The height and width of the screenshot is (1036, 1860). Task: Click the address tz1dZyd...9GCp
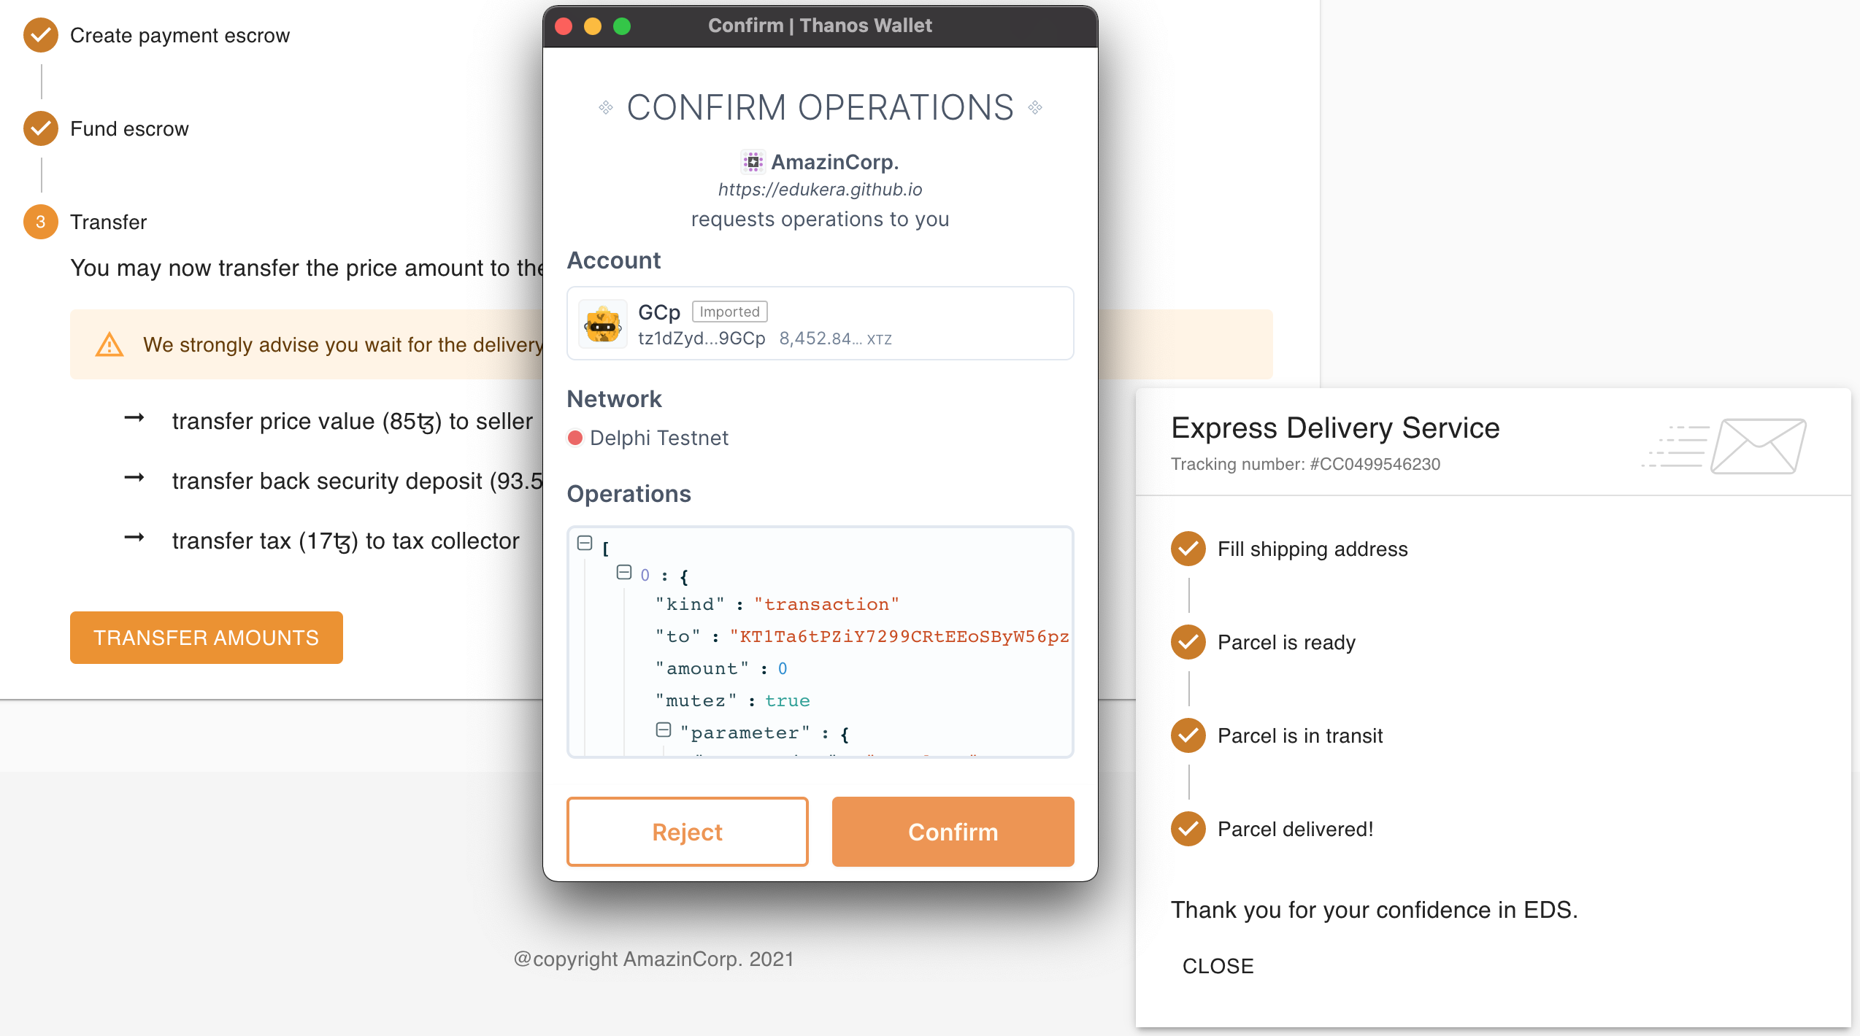(x=702, y=339)
